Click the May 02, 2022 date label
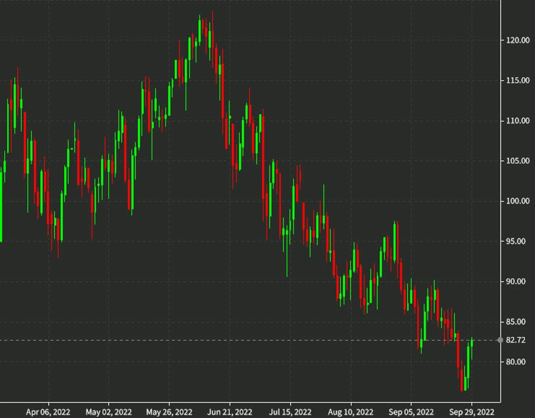This screenshot has height=418, width=535. tap(109, 412)
